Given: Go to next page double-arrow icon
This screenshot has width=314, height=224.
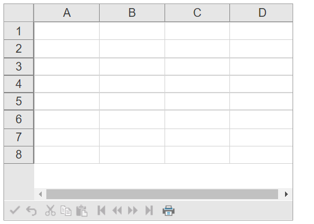Looking at the screenshot, I should 133,211.
